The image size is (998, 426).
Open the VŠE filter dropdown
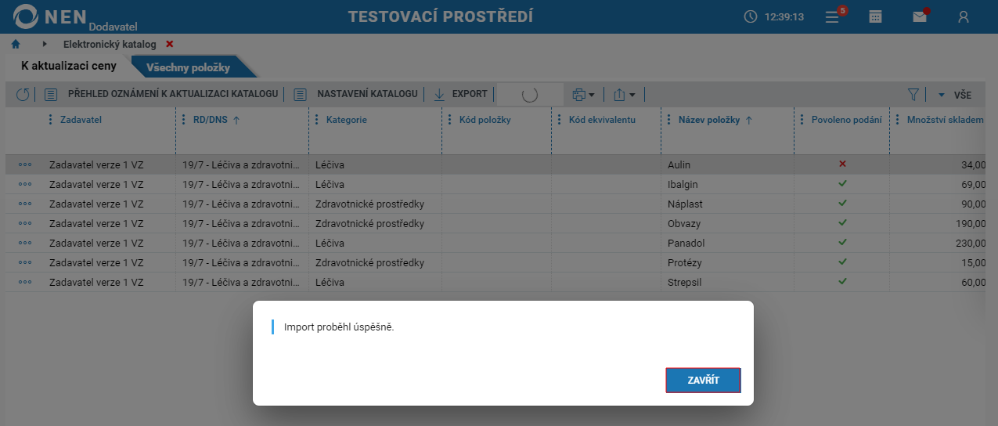tap(955, 95)
